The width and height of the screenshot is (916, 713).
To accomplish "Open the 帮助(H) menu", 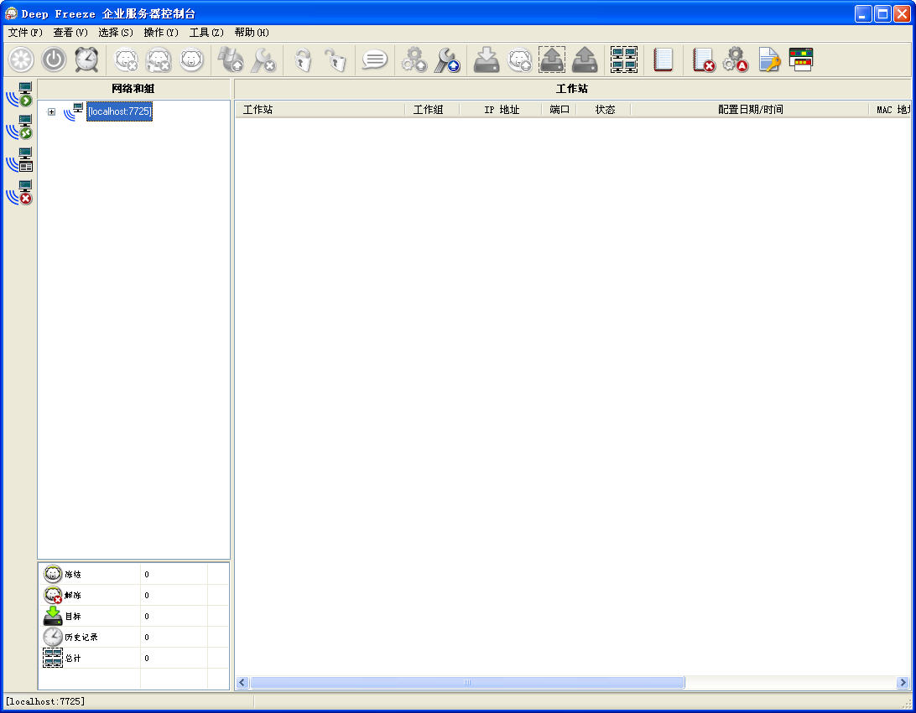I will 252,33.
